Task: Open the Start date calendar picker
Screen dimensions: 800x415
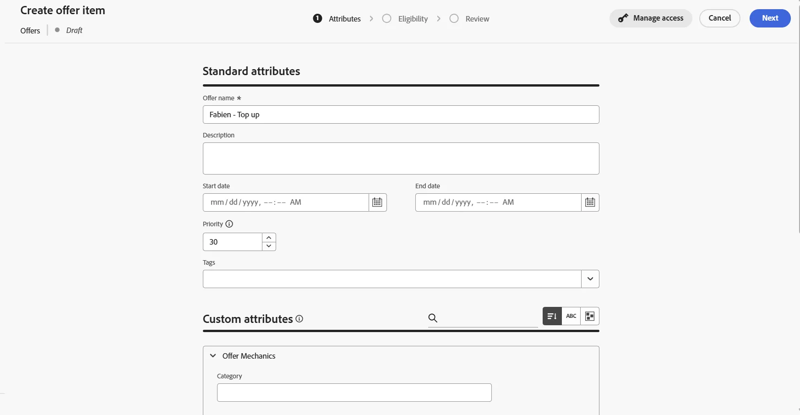Action: coord(377,202)
